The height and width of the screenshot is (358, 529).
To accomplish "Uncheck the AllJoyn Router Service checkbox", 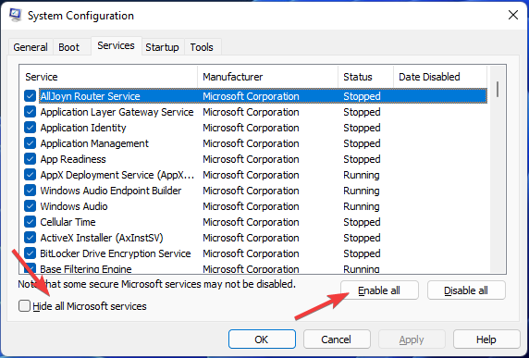I will [30, 96].
